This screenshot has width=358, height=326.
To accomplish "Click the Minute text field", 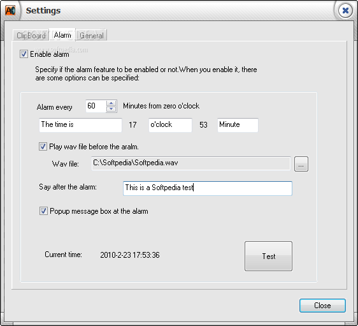I will coord(238,125).
